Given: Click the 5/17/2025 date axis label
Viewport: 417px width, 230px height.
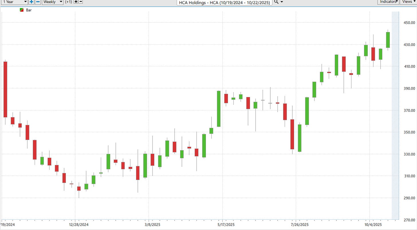Looking at the screenshot, I should pyautogui.click(x=226, y=225).
